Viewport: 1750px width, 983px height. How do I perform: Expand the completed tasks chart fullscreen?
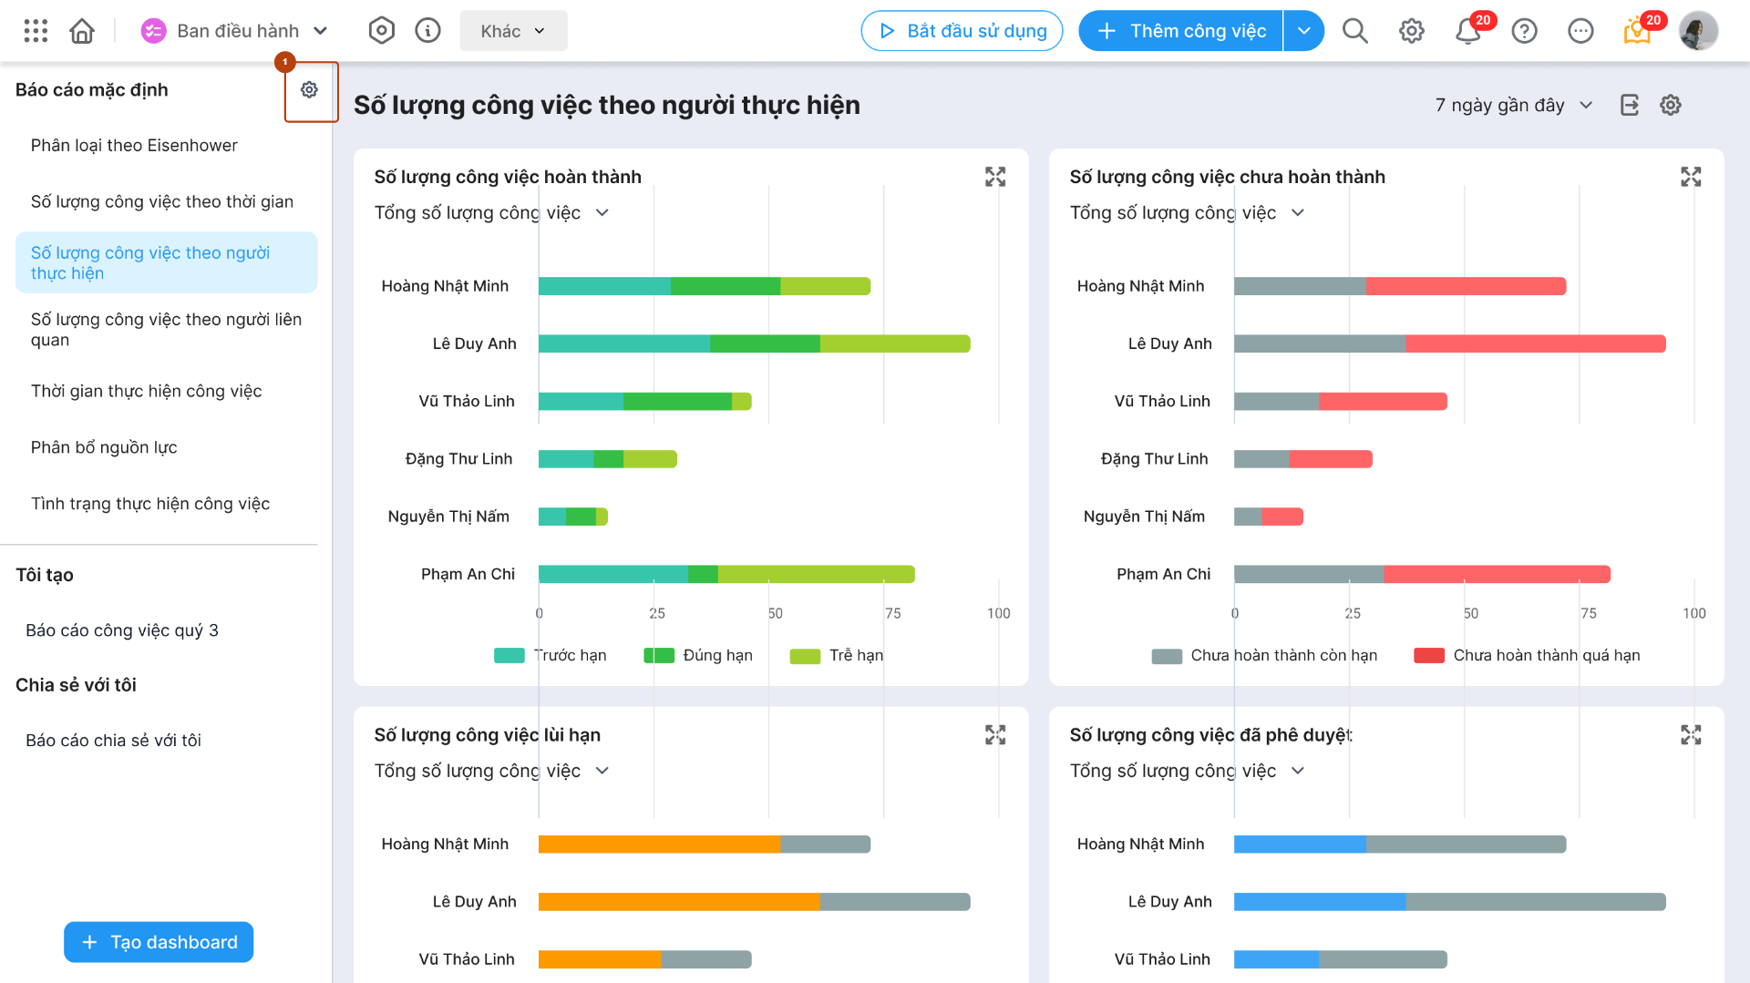995,177
